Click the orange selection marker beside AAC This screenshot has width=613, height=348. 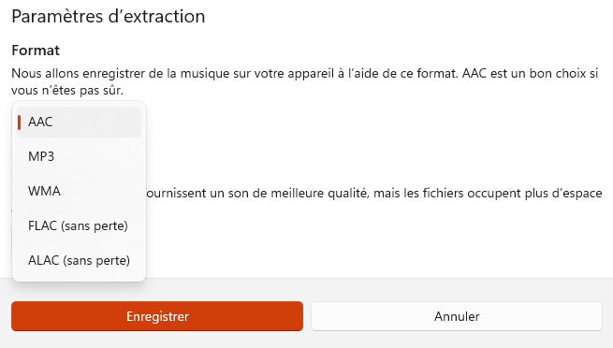pos(19,122)
